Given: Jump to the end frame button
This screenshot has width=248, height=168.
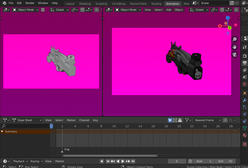Looking at the screenshot, I should (133, 161).
